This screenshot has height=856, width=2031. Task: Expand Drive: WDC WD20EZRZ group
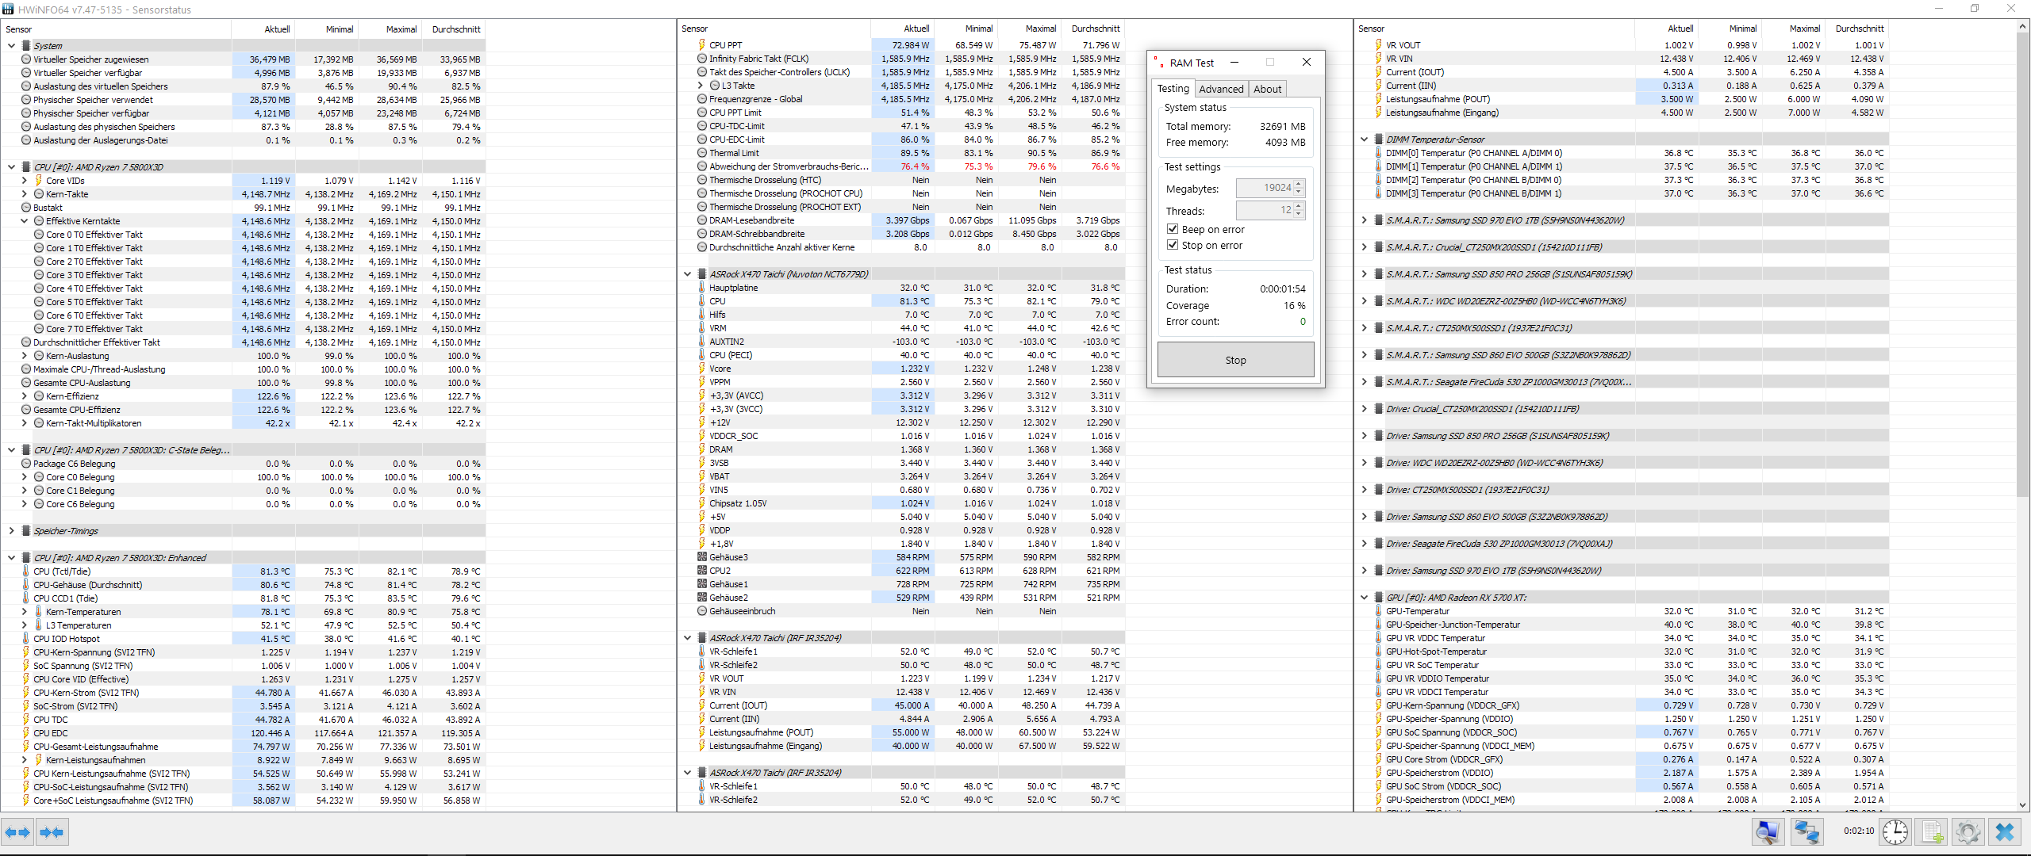tap(1365, 462)
